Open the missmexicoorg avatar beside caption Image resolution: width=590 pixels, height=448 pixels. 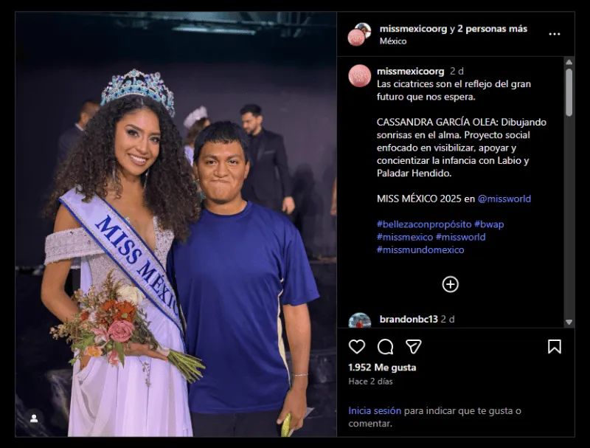[359, 75]
